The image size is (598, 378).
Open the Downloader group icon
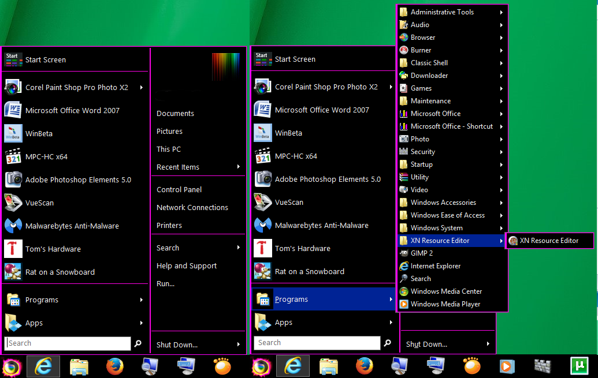[403, 76]
